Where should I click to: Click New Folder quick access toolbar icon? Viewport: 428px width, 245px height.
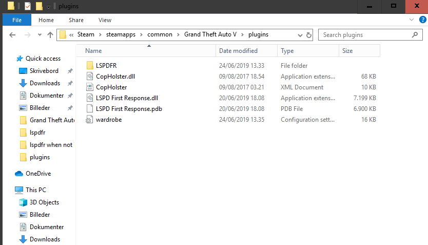tap(40, 6)
